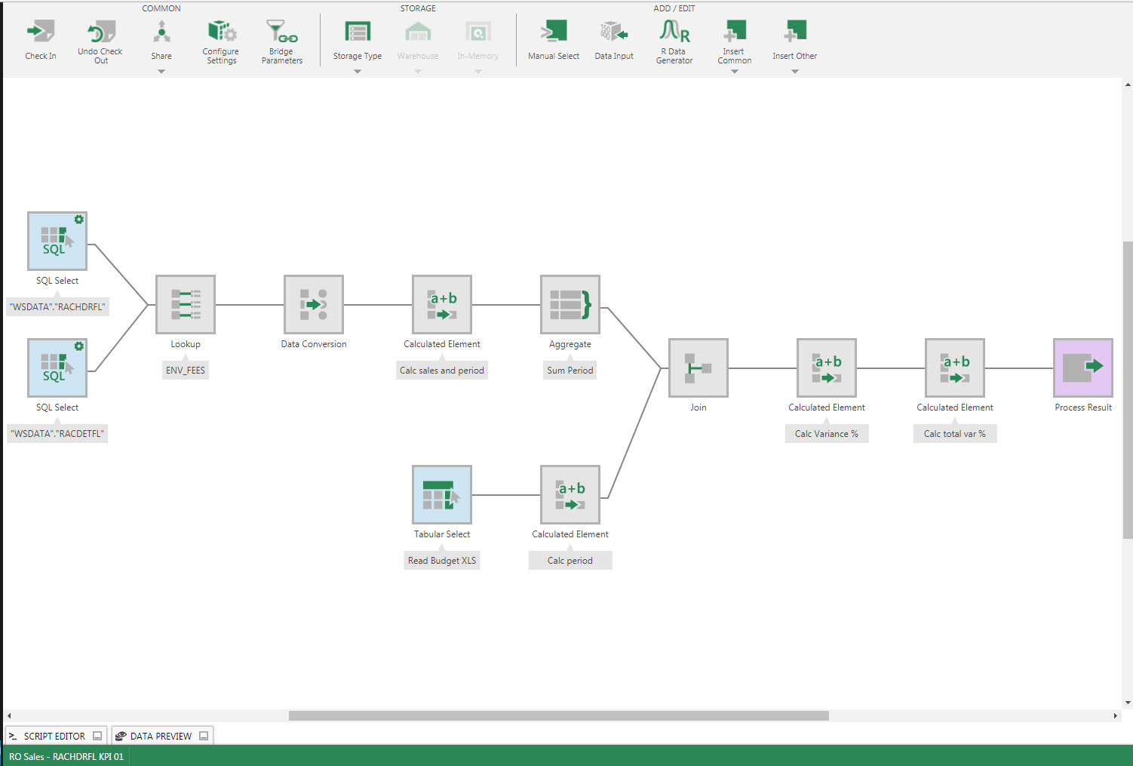Open the R Data Generator tool
Viewport: 1133px width, 766px height.
coord(674,32)
